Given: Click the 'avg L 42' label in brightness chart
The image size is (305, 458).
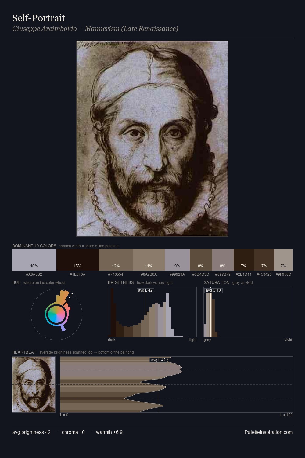Looking at the screenshot, I should (145, 290).
